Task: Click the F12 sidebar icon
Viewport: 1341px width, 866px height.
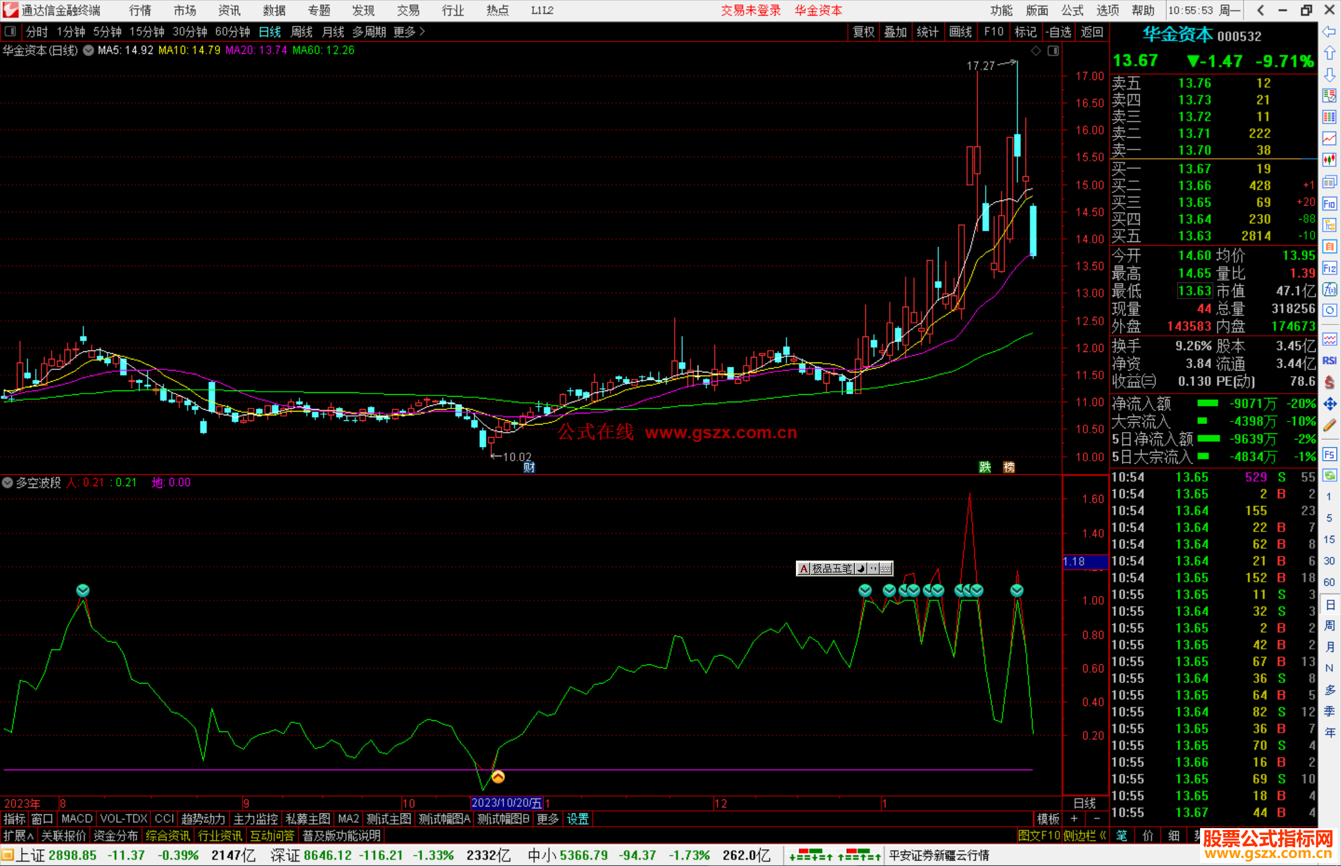Action: click(1329, 268)
